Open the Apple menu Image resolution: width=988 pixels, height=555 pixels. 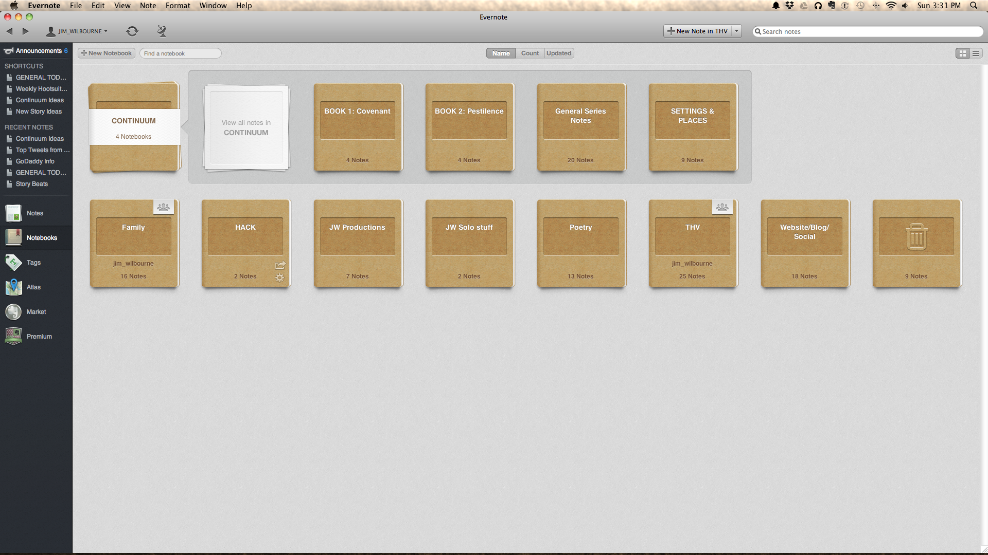14,6
